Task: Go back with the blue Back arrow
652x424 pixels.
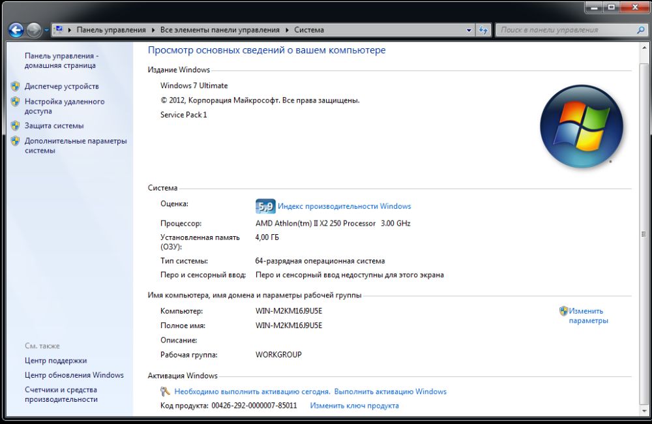Action: click(16, 30)
